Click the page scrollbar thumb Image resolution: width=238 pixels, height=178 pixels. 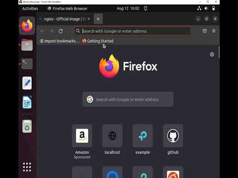[219, 52]
